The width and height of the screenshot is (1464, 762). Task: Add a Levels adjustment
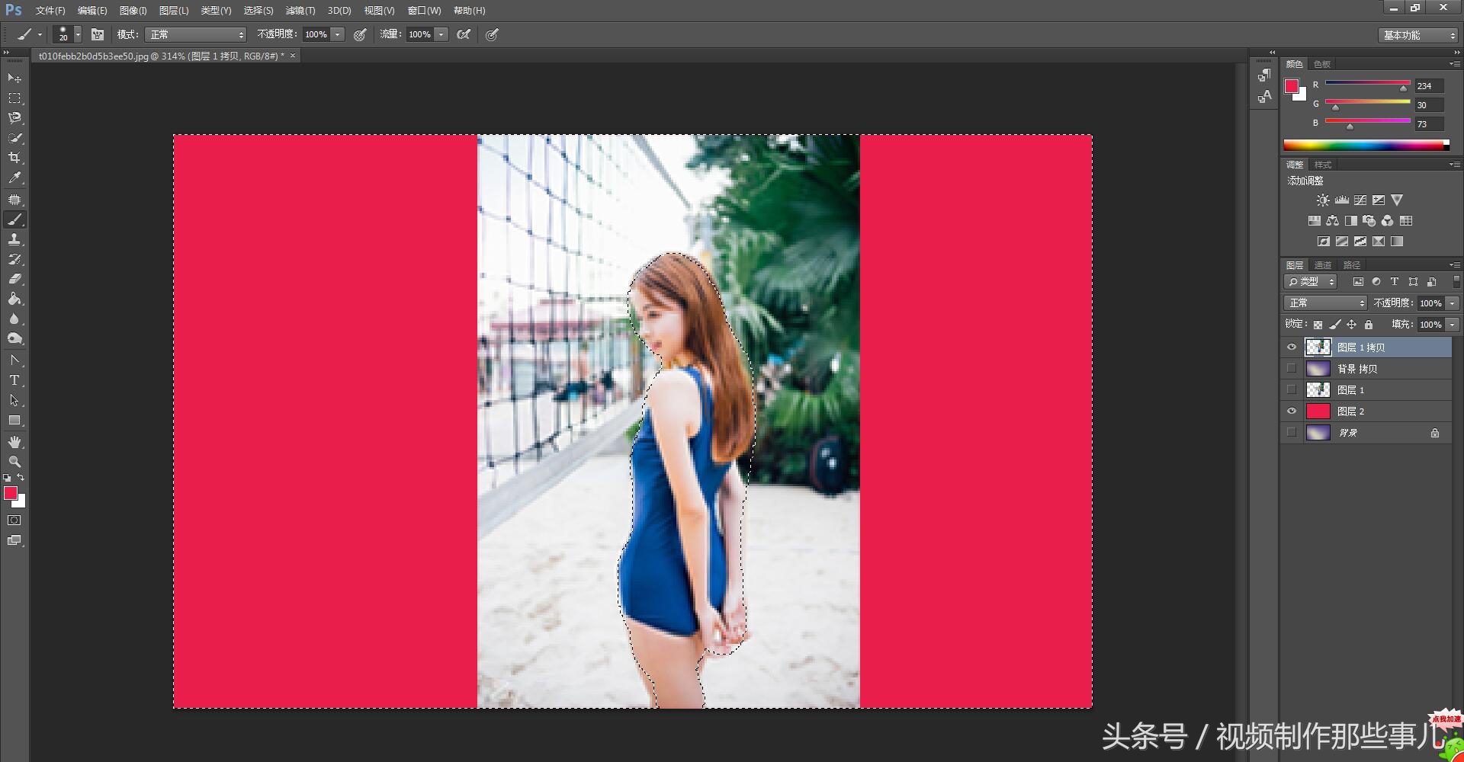1342,200
